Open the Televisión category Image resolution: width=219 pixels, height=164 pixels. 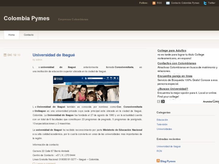pyautogui.click(x=162, y=124)
